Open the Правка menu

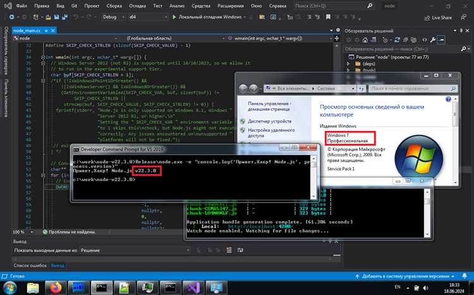pos(42,6)
